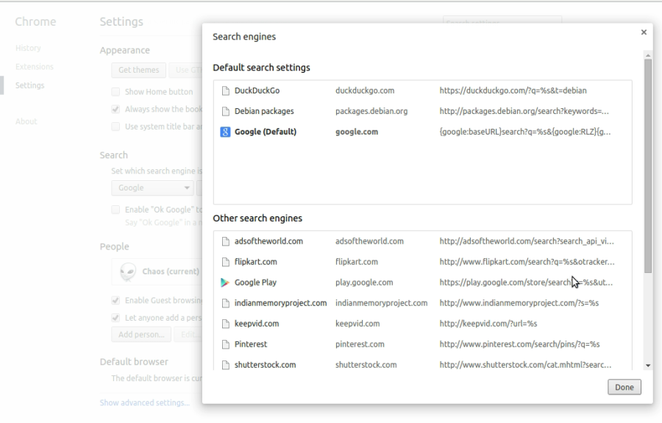Click the indianmemoryproject.com page icon

coord(226,303)
